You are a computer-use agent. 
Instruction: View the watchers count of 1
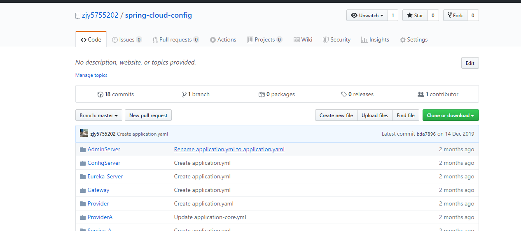[393, 16]
